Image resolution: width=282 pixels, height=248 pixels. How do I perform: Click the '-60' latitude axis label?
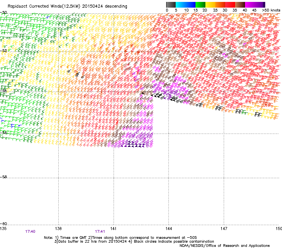(x=3, y=224)
